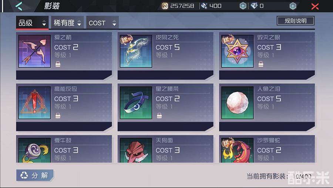Select the 高能反应 warning triangle icon

click(x=34, y=103)
